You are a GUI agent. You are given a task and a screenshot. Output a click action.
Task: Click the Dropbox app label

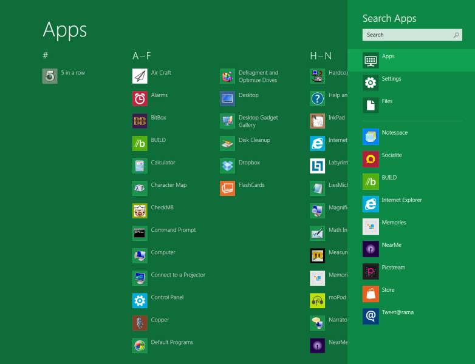pos(249,163)
